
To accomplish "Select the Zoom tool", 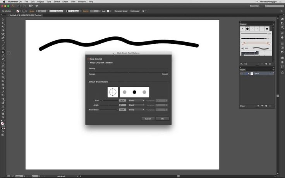I will (x=3, y=117).
